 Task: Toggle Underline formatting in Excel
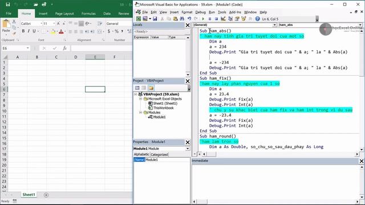click(x=34, y=31)
